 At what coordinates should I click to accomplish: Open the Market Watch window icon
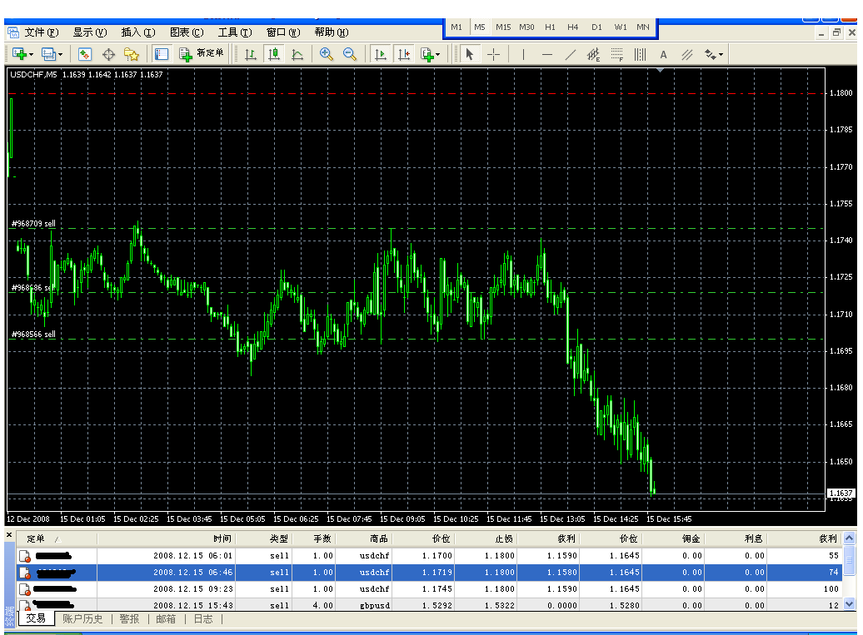tap(84, 54)
